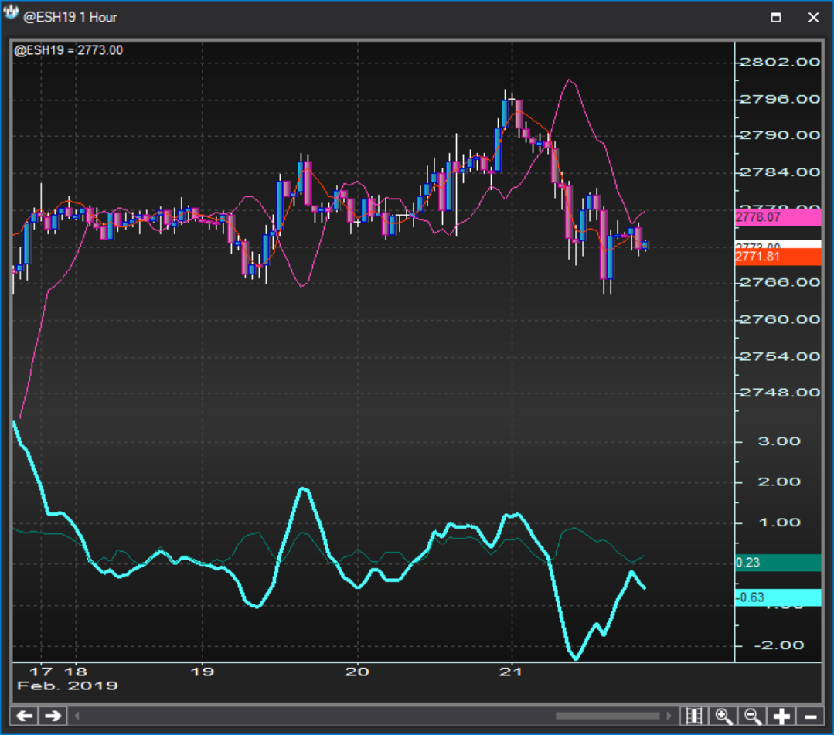Maximize the @ESH19 1 Hour window
This screenshot has width=834, height=735.
click(776, 18)
